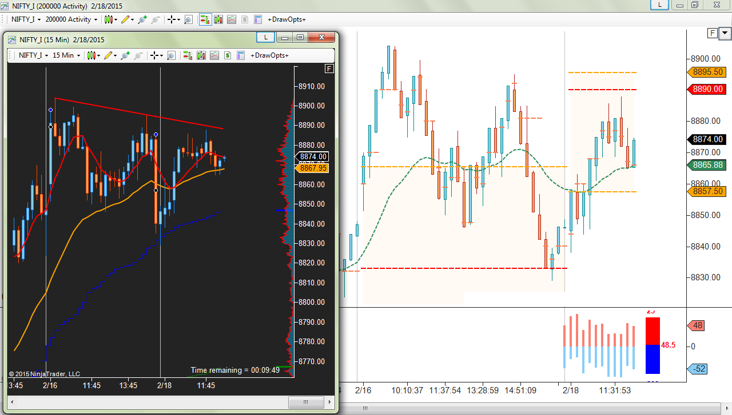Close the NIFTY_I 15 Min chart window
The height and width of the screenshot is (415, 732).
[x=321, y=38]
